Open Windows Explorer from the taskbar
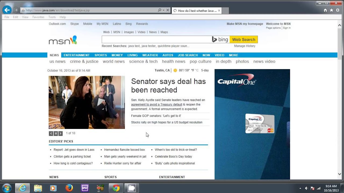344x193 pixels. pos(38,188)
